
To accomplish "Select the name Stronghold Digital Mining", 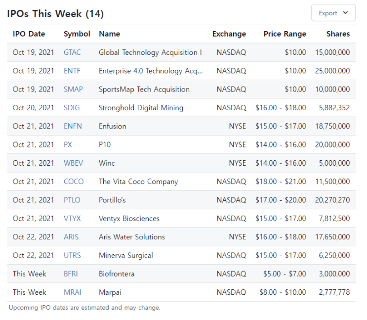I will pos(141,108).
